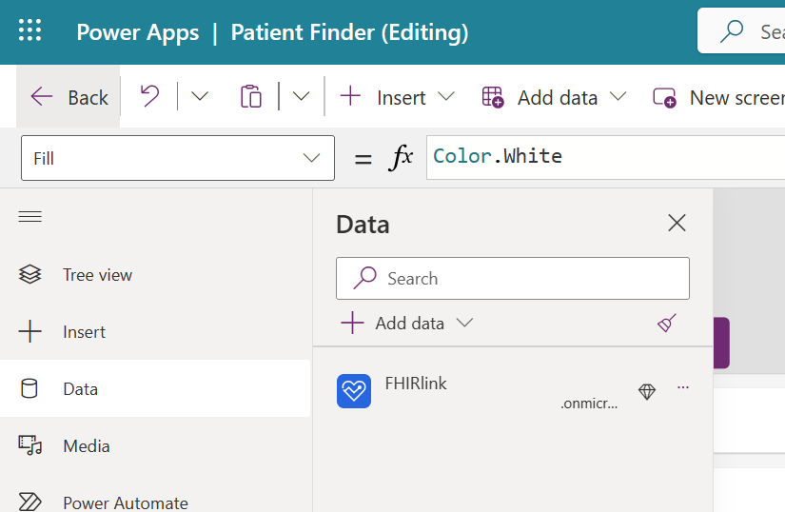Screen dimensions: 785x512
Task: Expand the toolbar Add data chevron
Action: (618, 96)
